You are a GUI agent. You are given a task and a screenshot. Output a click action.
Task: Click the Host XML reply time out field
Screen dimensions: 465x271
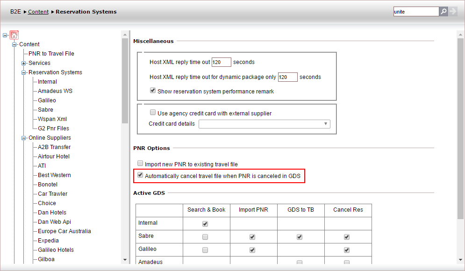coord(221,62)
